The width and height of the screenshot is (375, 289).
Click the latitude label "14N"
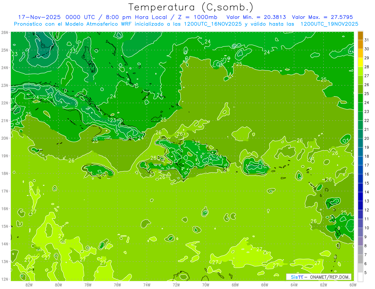click(5, 244)
